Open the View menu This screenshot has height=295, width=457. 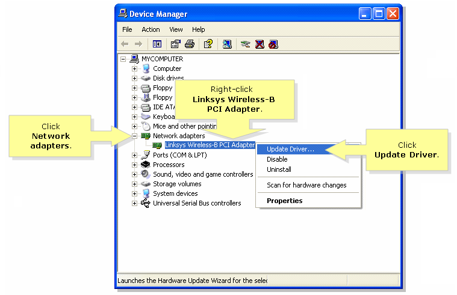[176, 29]
